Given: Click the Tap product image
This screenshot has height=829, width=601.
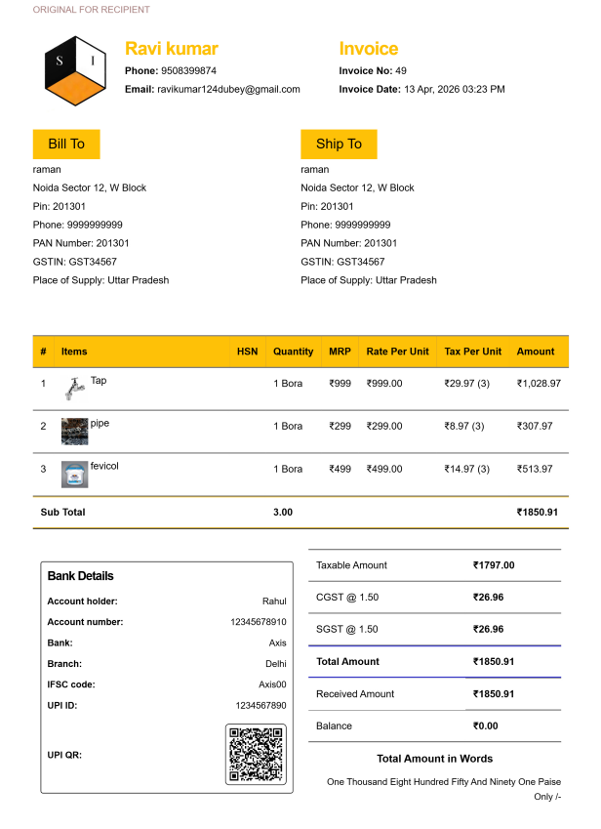Looking at the screenshot, I should click(74, 388).
